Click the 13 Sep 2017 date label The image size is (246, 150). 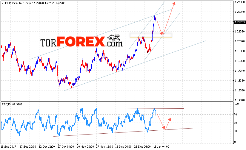[8, 147]
